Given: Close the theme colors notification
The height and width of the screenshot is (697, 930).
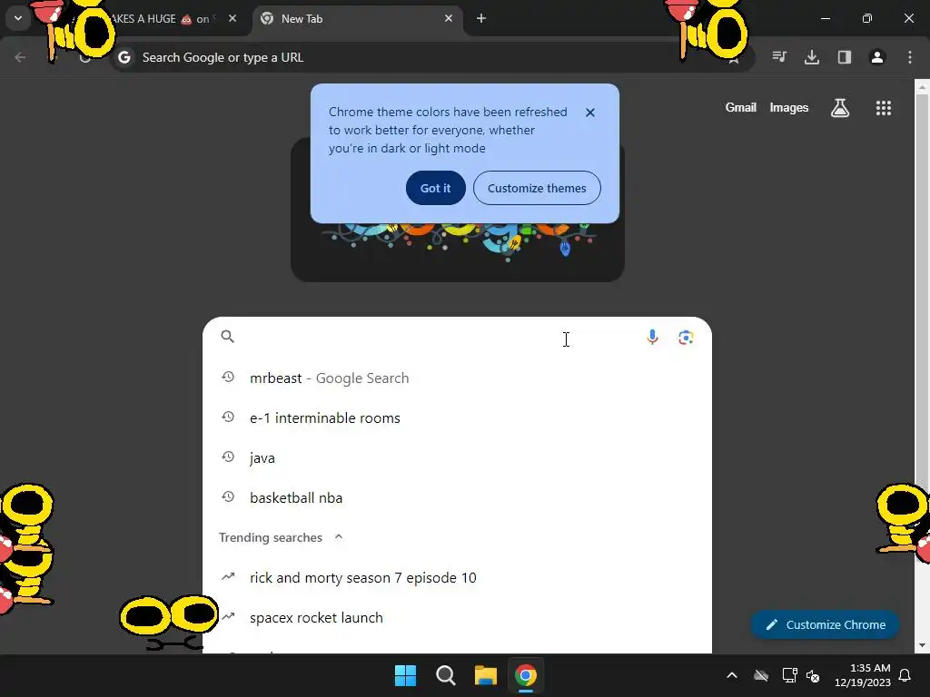Looking at the screenshot, I should pos(589,112).
